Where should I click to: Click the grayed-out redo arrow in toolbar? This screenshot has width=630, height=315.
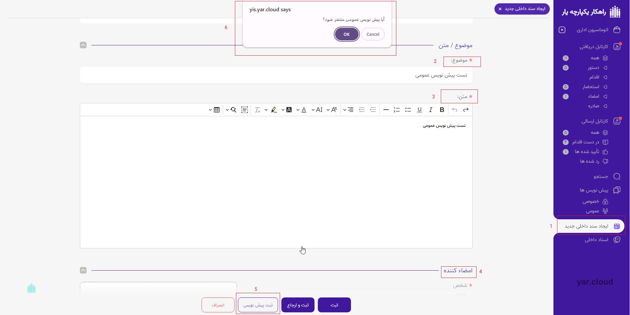455,110
